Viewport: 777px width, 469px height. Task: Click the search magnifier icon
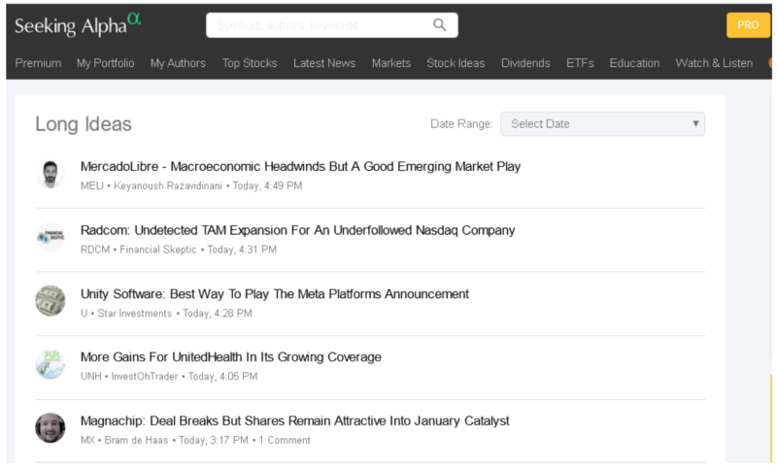click(x=440, y=25)
